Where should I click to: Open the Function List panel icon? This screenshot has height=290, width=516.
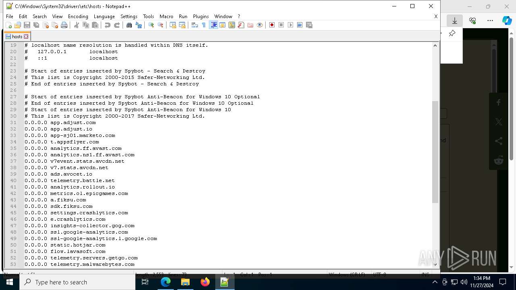(241, 25)
